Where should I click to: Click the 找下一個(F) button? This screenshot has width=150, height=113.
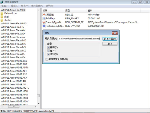110,39
